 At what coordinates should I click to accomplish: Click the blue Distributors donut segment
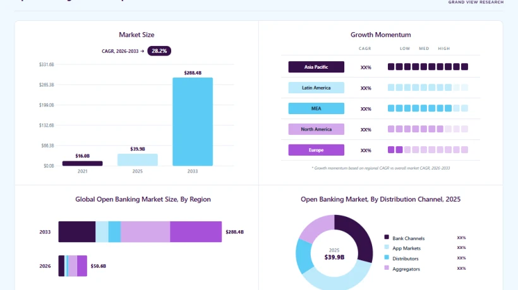304,257
